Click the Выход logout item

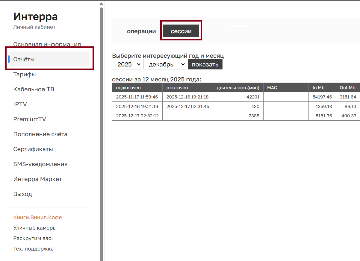click(x=22, y=194)
